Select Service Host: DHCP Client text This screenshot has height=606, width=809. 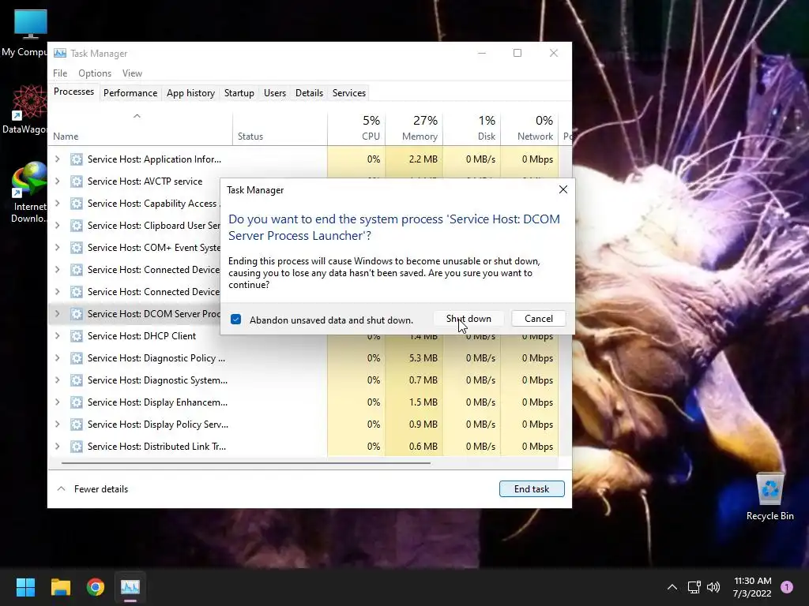[x=142, y=336]
